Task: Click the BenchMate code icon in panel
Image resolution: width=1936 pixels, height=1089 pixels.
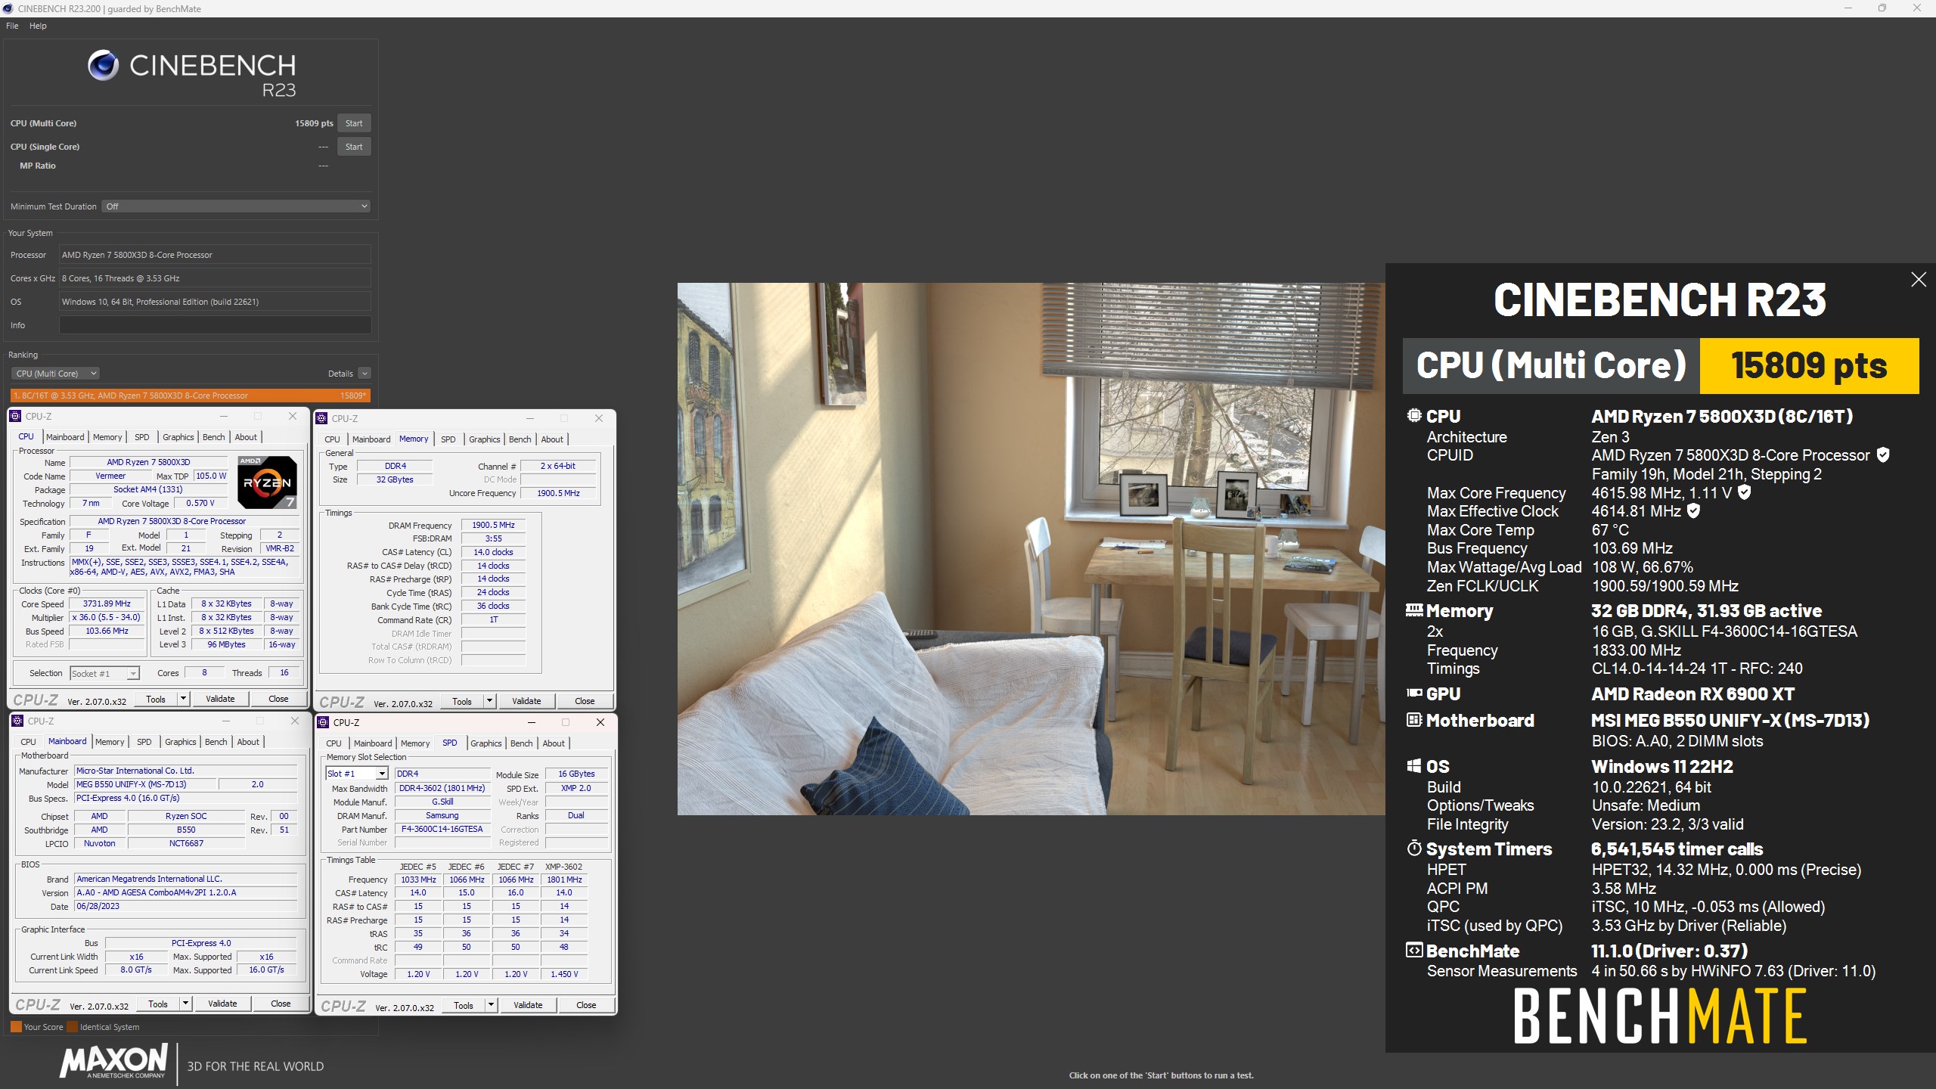Action: (x=1414, y=950)
